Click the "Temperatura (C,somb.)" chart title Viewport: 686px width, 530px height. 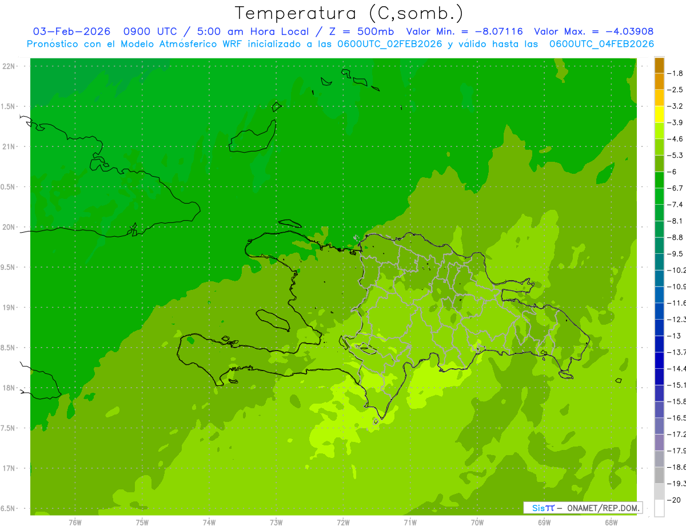click(x=349, y=13)
